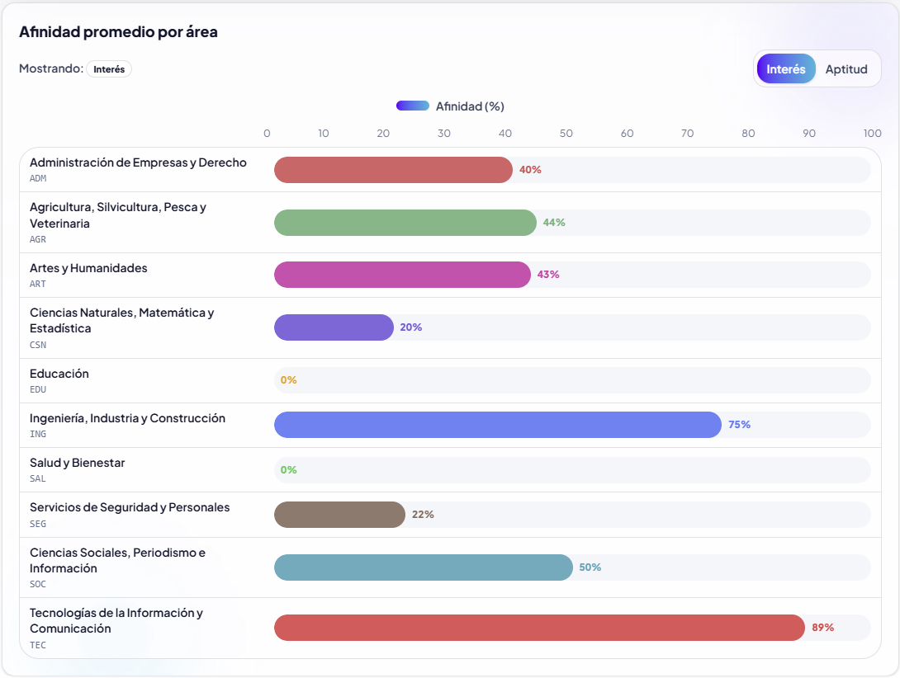
Task: Click the 20% label for Ciencias Naturales
Action: (x=410, y=327)
